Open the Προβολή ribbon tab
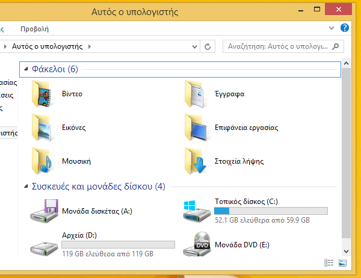361x278 pixels. 34,29
